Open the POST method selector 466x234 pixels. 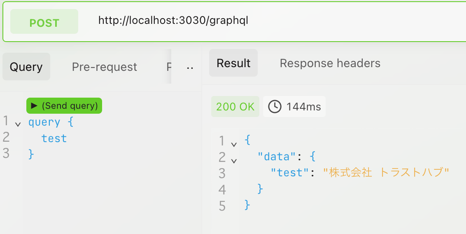click(x=44, y=21)
